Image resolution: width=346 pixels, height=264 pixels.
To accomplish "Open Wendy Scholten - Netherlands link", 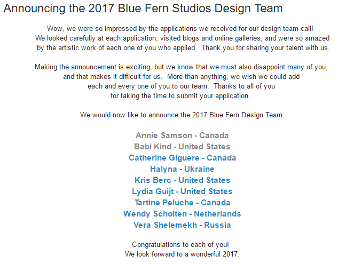I will [x=182, y=214].
